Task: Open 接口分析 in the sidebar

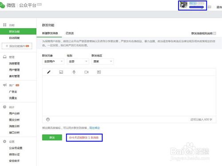Action: coord(14,132)
